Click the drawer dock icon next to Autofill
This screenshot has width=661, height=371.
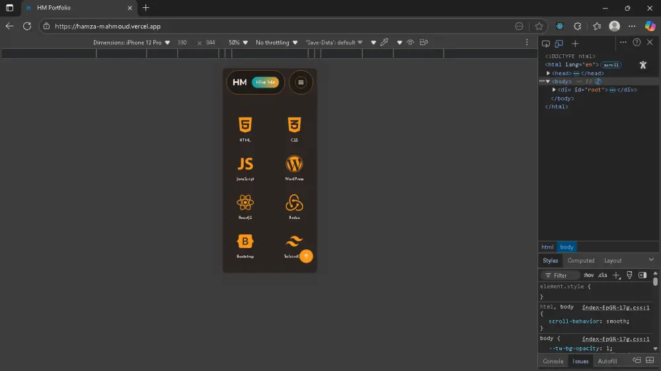637,360
